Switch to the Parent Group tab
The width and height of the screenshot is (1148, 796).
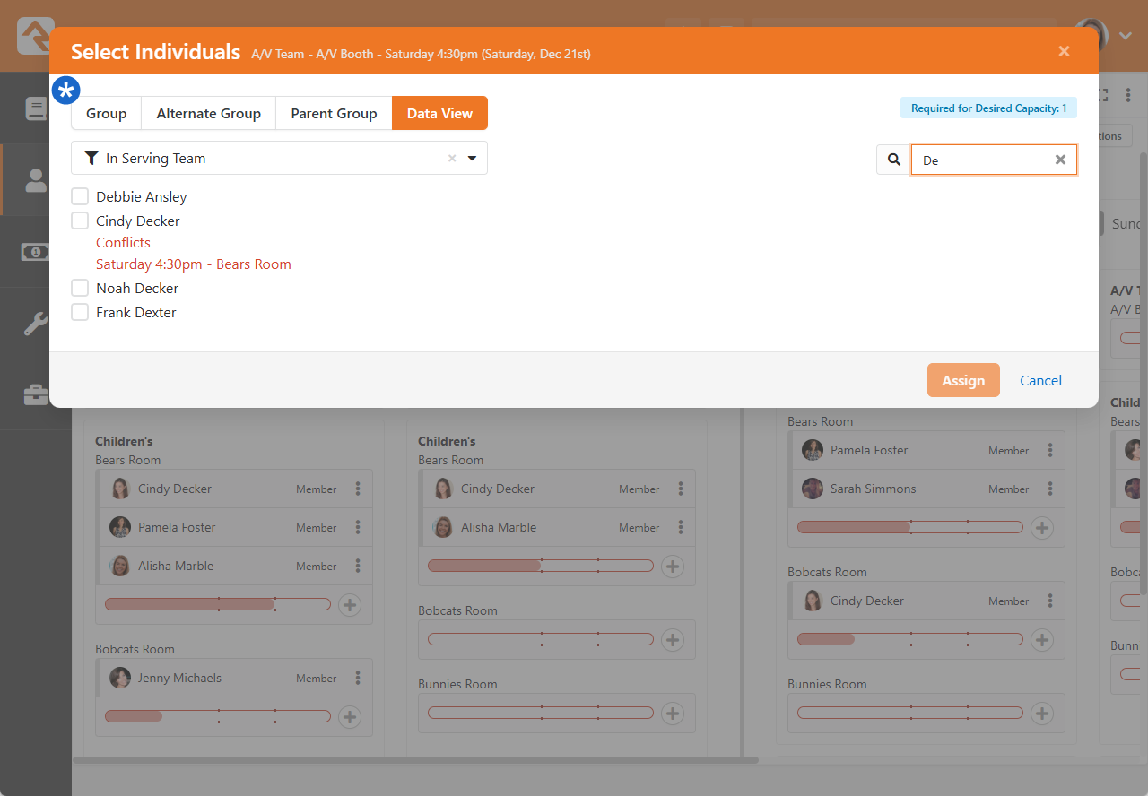pyautogui.click(x=334, y=113)
